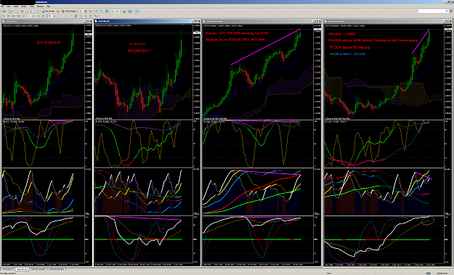
Task: Open the New Chart toolbar icon
Action: click(x=4, y=12)
